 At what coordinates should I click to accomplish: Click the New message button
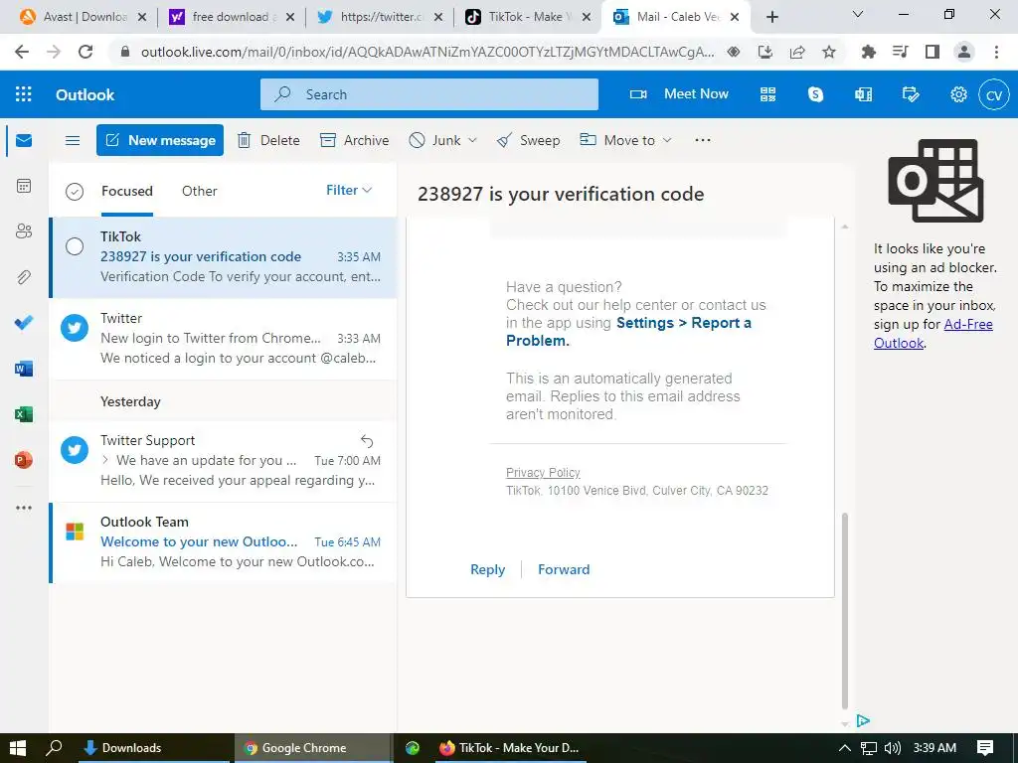(x=160, y=140)
